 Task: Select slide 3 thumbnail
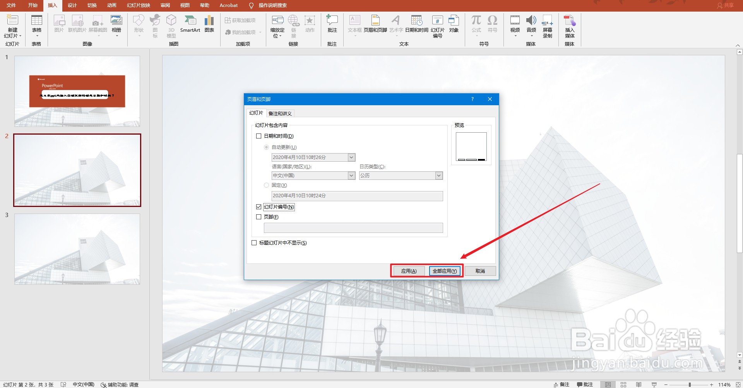[77, 249]
